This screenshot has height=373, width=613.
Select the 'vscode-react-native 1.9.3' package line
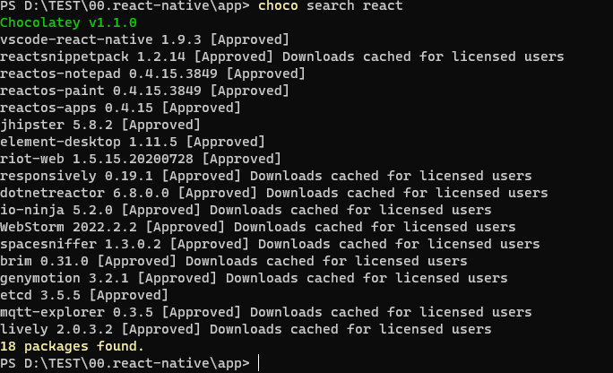144,39
